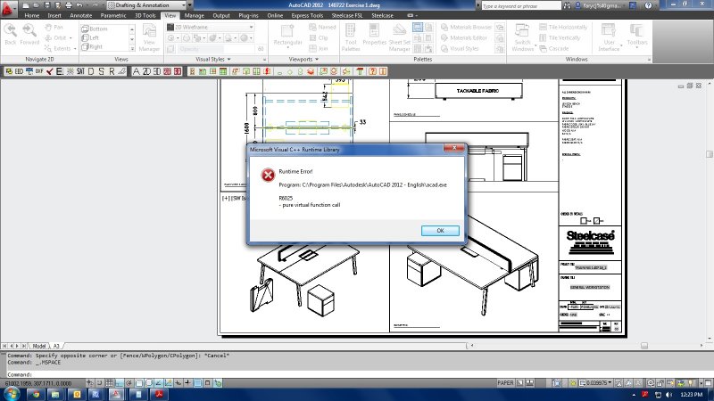Close the Microsoft Visual C++ Runtime Library dialog

[x=454, y=148]
